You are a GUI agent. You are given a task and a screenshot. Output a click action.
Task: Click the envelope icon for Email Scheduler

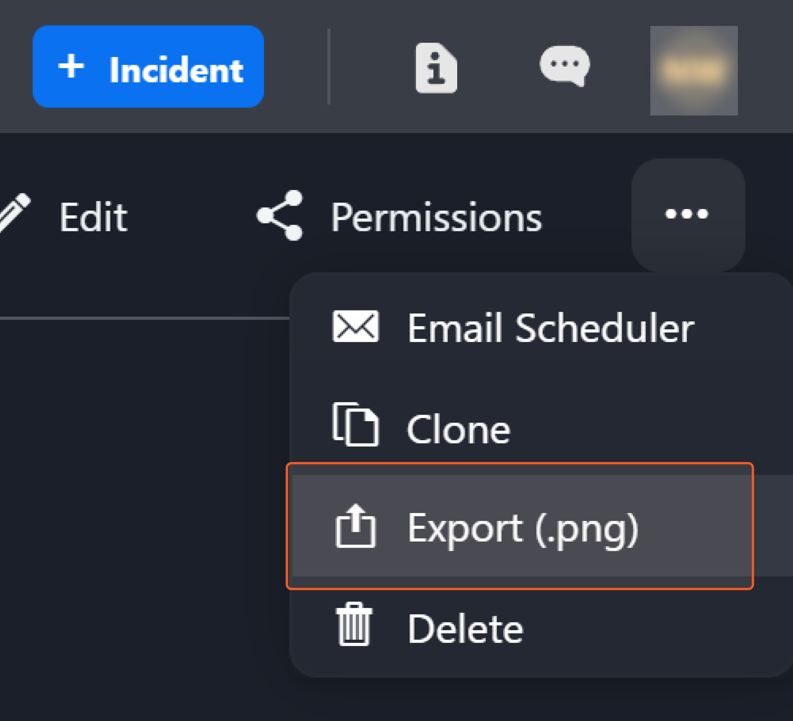click(x=355, y=326)
